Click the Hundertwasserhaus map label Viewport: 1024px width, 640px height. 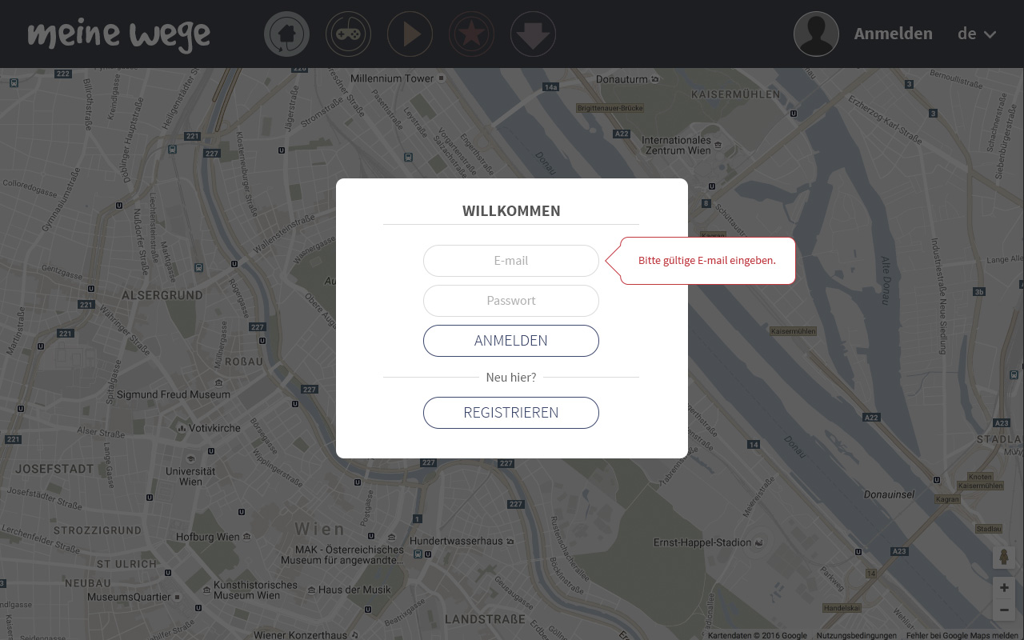click(x=456, y=541)
